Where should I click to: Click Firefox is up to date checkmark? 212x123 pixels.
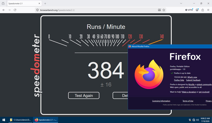coord(172,73)
